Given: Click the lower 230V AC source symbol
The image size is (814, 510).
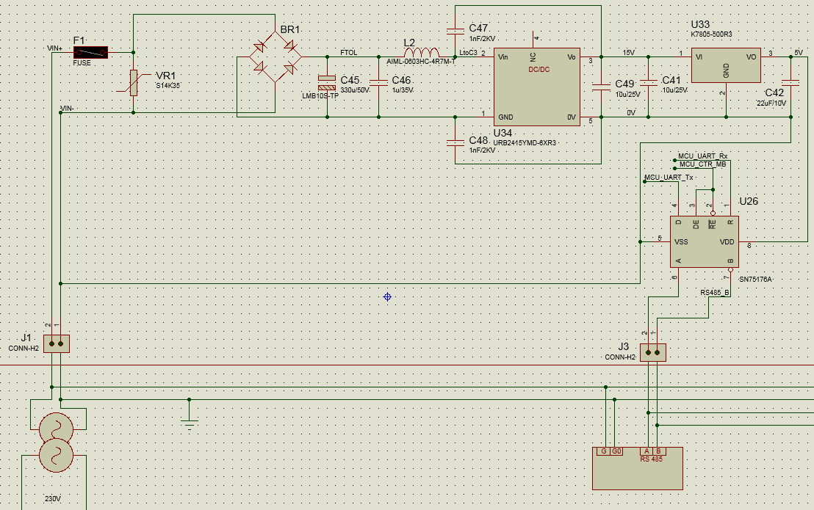Looking at the screenshot, I should pos(56,455).
